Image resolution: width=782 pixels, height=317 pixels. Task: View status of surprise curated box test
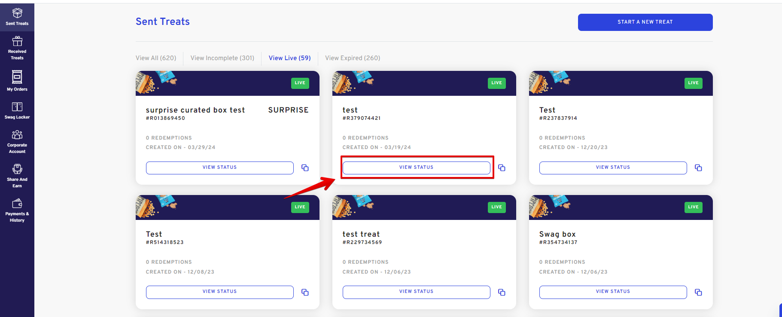pyautogui.click(x=220, y=168)
